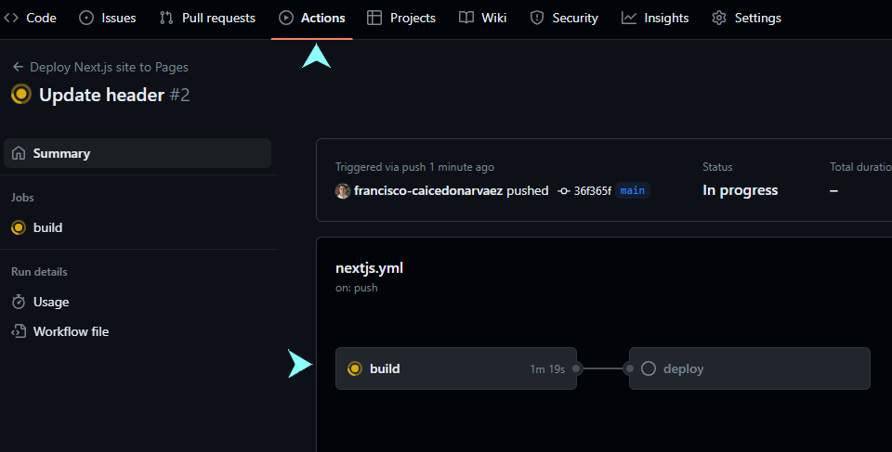Switch to the Issues tab

click(108, 19)
